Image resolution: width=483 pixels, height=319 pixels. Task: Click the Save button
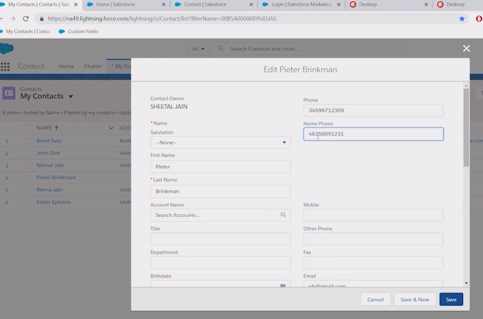pyautogui.click(x=451, y=299)
